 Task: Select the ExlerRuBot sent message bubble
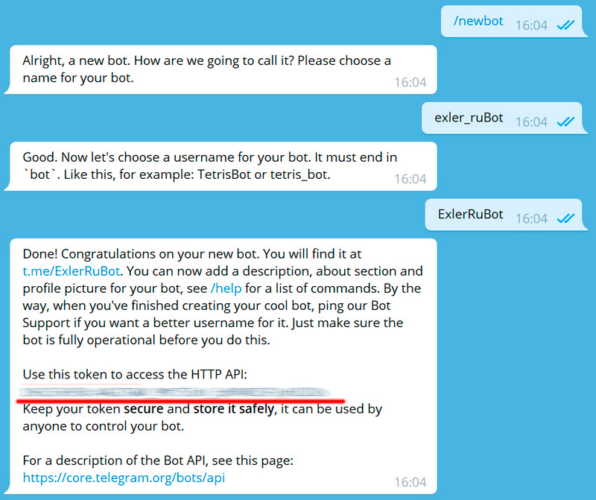click(504, 215)
